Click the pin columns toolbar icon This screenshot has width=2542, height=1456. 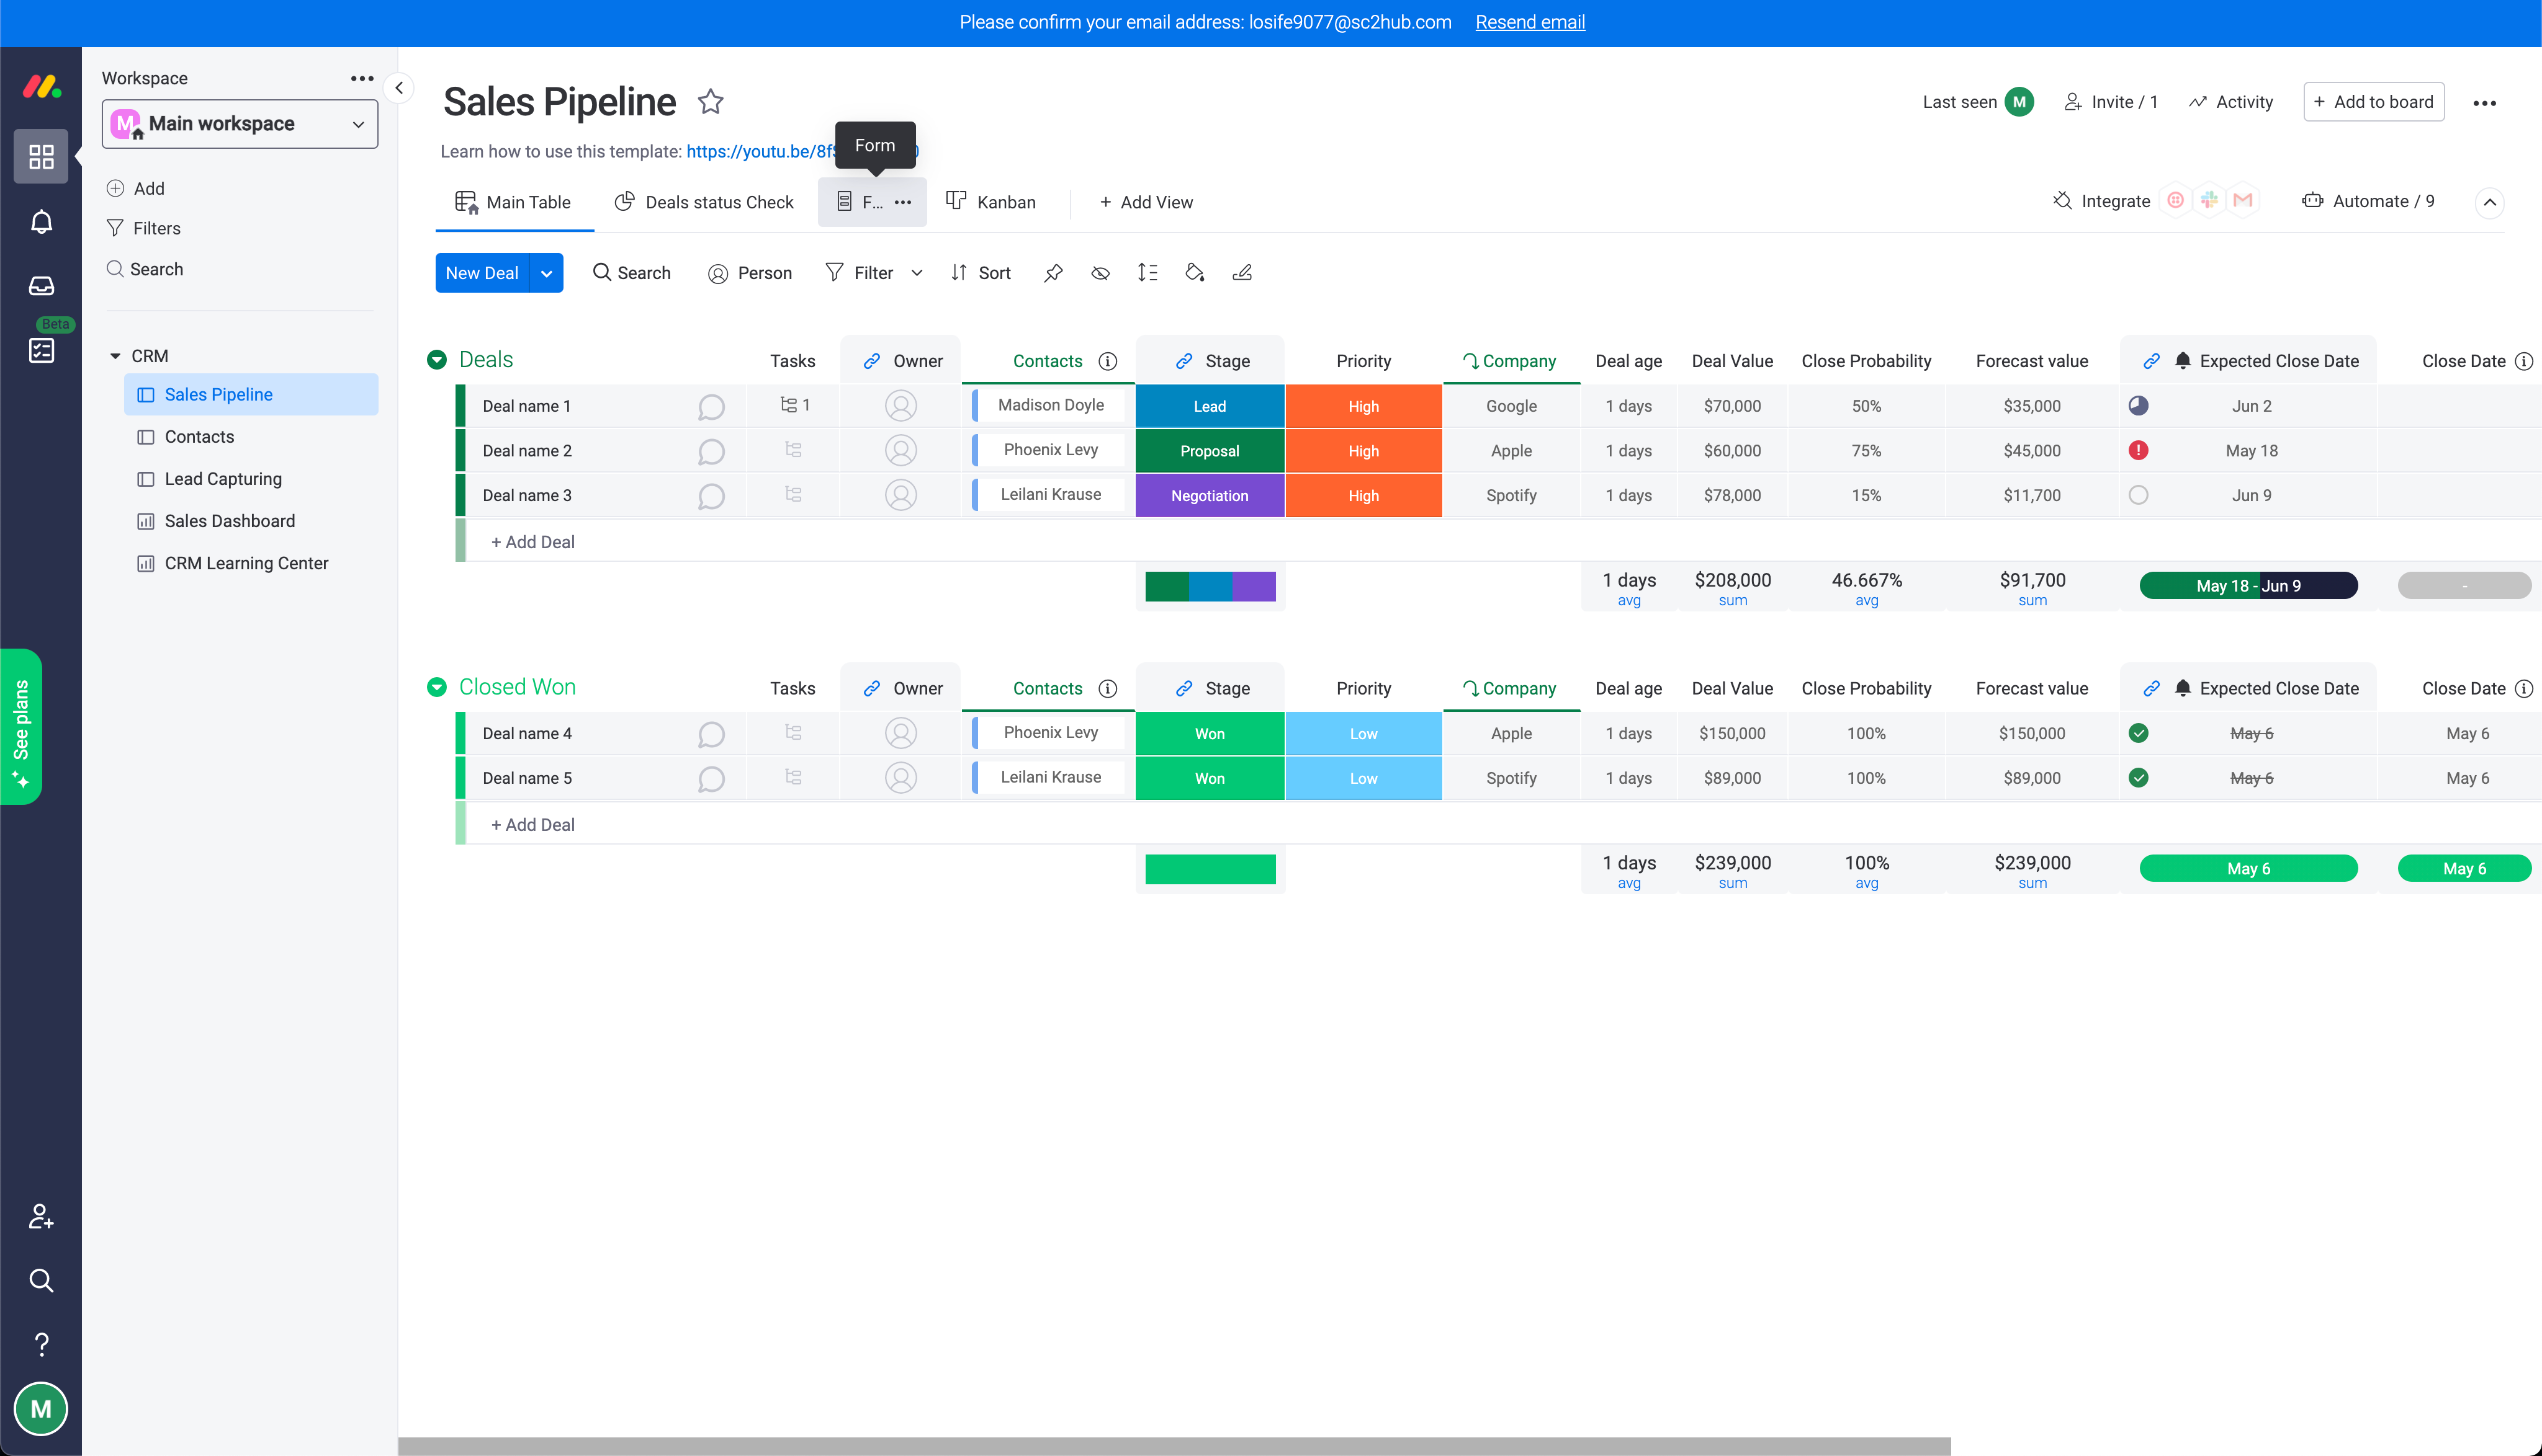pos(1053,273)
